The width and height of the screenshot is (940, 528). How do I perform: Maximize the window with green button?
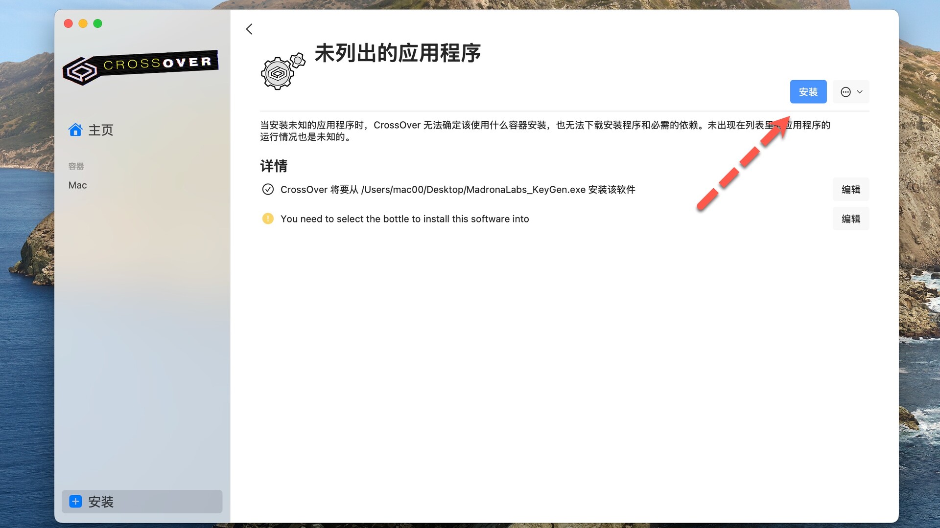(x=98, y=23)
